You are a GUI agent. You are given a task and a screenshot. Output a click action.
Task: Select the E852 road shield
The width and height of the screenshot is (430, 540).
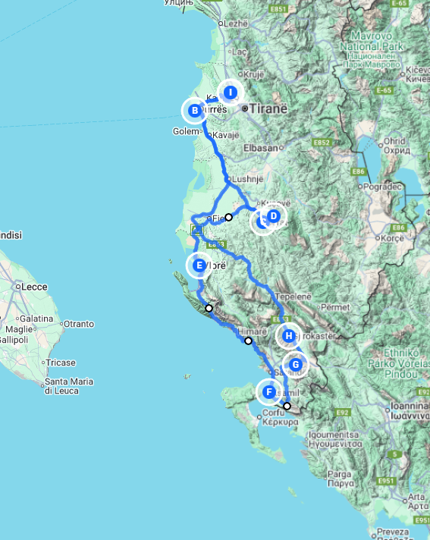coord(322,143)
